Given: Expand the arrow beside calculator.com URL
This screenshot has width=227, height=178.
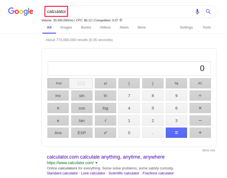Looking at the screenshot, I should [96, 163].
